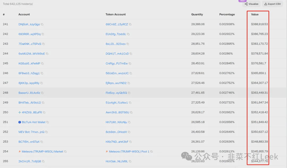The width and height of the screenshot is (287, 168).
Task: Click the Value column header
Action: pos(255,14)
